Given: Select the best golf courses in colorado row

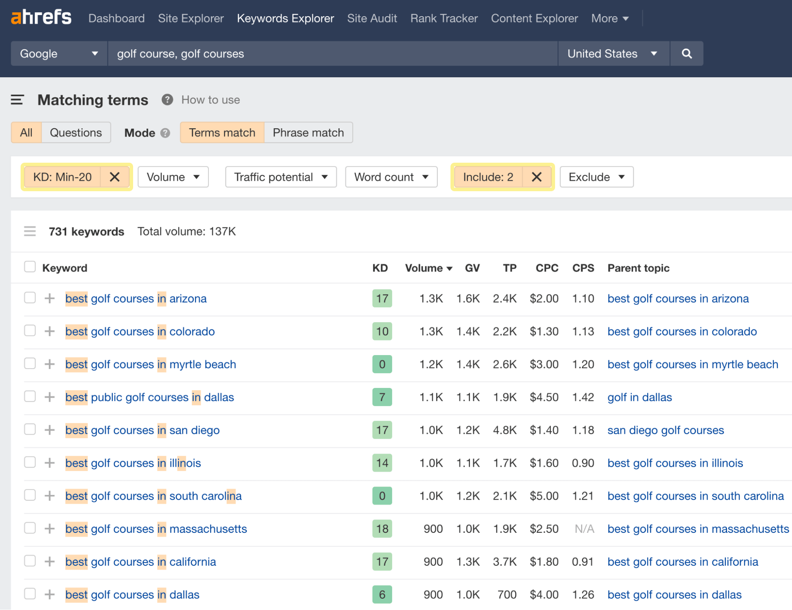Looking at the screenshot, I should (x=30, y=331).
